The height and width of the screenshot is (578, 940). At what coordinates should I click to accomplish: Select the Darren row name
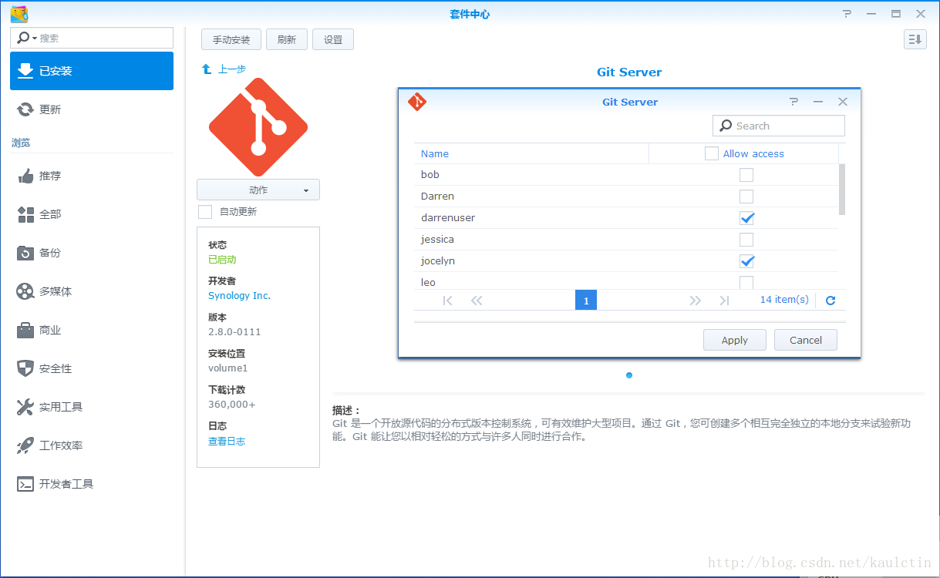437,197
